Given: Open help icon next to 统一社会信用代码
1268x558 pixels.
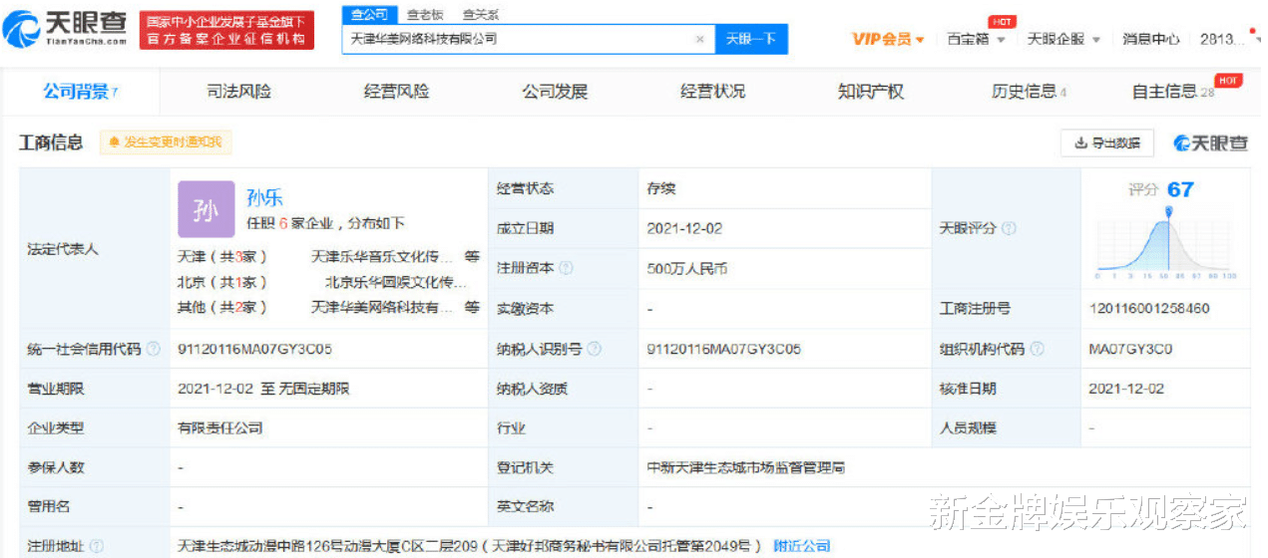Looking at the screenshot, I should [153, 349].
